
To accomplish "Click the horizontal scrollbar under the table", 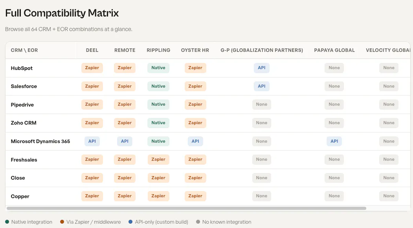I will (186, 208).
